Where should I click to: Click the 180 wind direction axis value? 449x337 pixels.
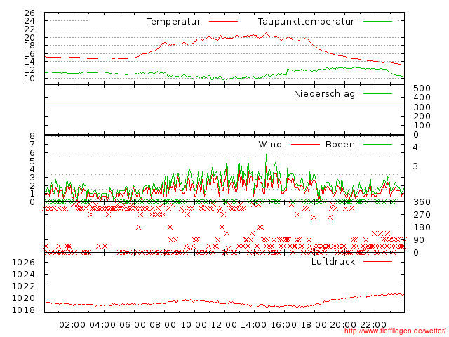422,227
